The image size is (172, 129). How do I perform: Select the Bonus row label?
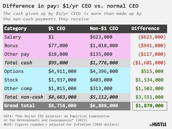click(x=11, y=45)
